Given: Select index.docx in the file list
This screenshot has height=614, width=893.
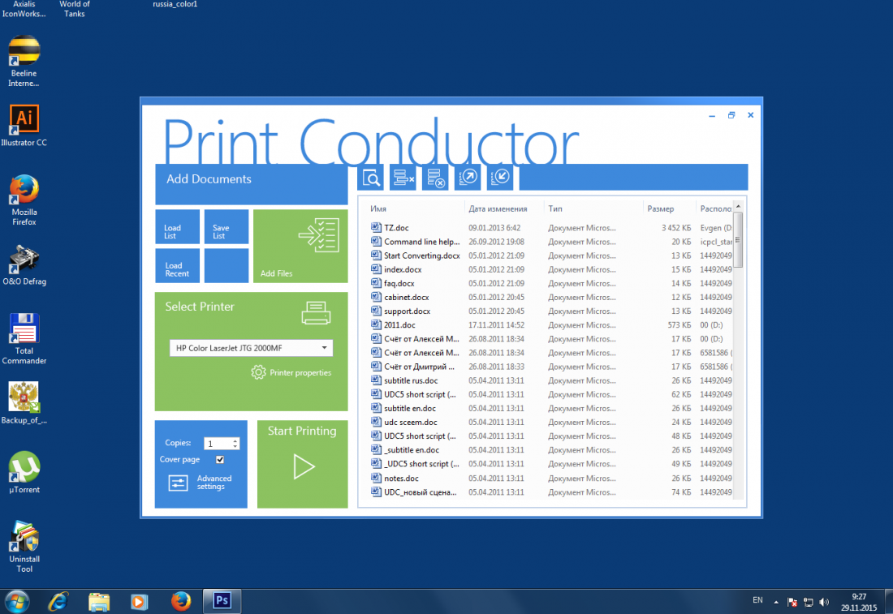Looking at the screenshot, I should point(550,269).
